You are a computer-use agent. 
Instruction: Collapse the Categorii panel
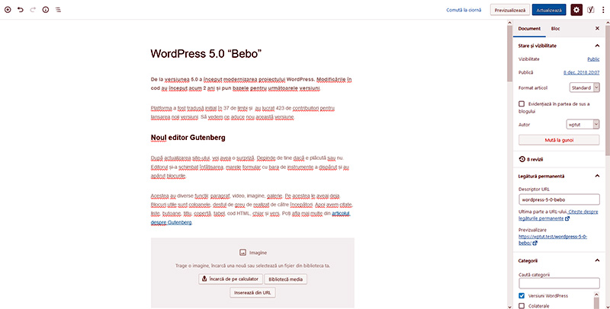[597, 260]
